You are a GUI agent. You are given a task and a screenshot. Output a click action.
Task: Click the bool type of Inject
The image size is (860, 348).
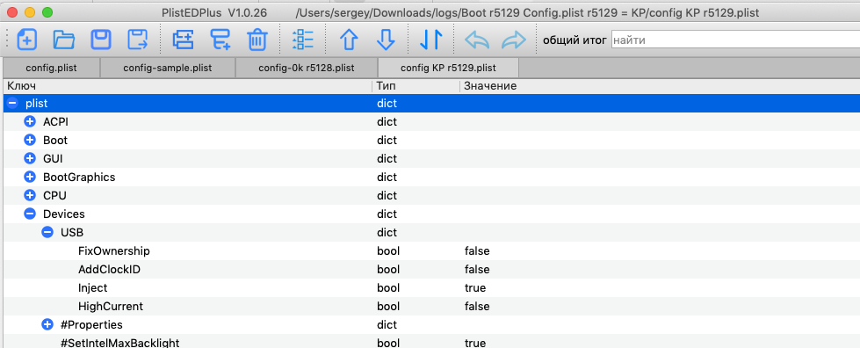pyautogui.click(x=388, y=288)
